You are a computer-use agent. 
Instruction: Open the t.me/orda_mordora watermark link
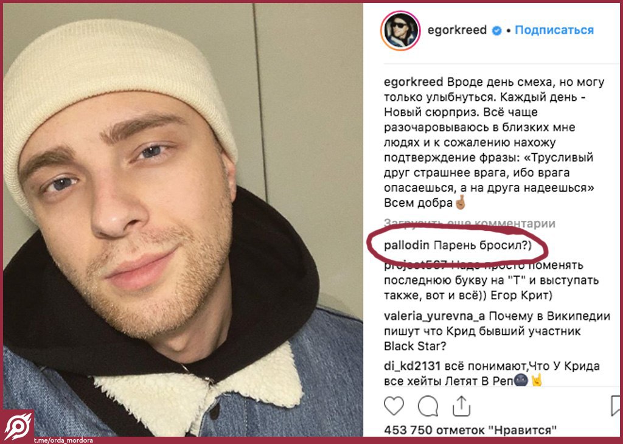[63, 440]
